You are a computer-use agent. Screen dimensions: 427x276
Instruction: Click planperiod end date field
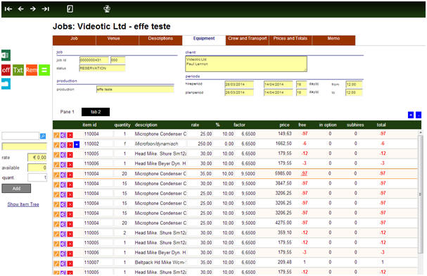(279, 92)
